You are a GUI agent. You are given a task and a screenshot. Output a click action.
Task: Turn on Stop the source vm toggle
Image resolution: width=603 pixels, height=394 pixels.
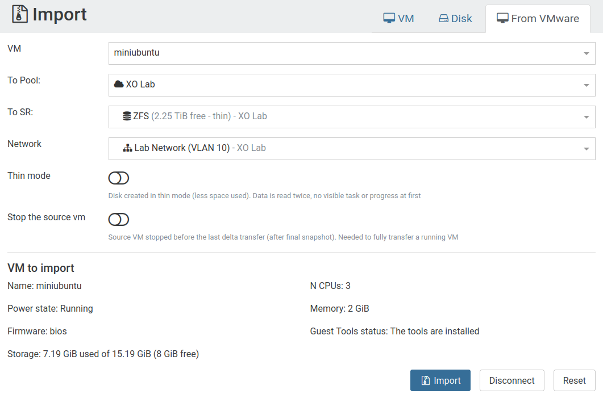click(118, 219)
